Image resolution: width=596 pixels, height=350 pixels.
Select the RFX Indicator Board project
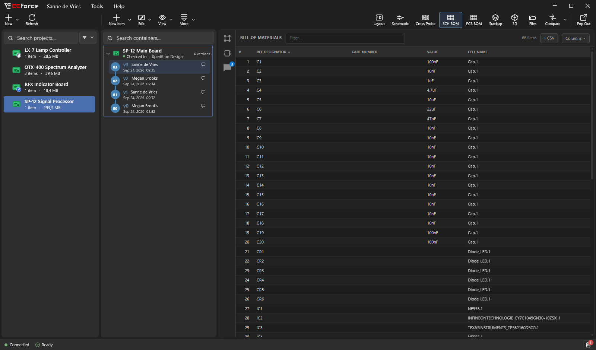click(x=49, y=87)
